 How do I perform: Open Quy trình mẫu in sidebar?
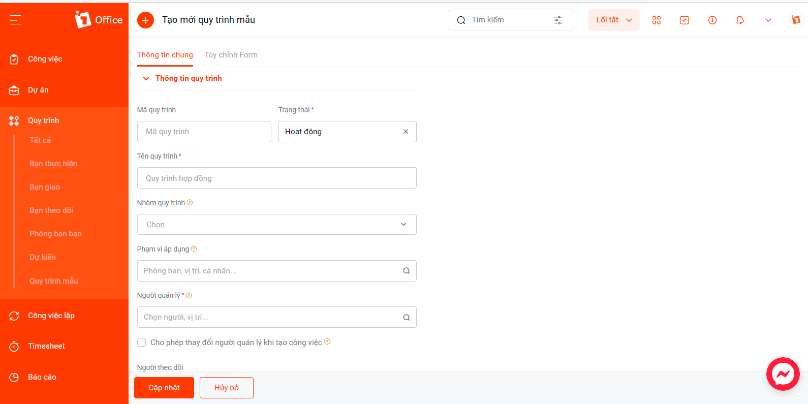(x=54, y=281)
